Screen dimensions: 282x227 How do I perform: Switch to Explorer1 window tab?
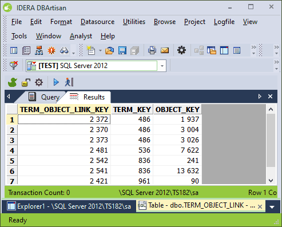coord(69,206)
